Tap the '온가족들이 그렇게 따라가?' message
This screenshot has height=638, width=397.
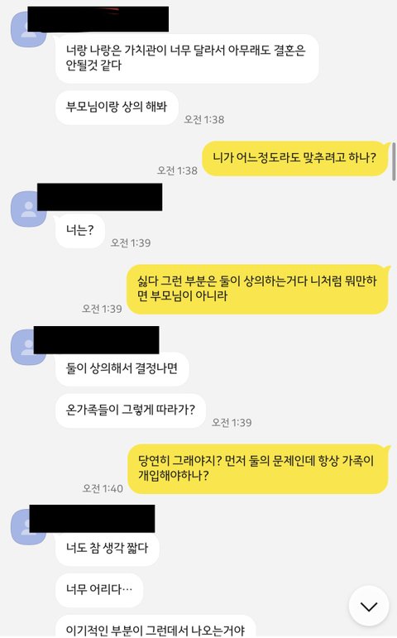pos(131,410)
